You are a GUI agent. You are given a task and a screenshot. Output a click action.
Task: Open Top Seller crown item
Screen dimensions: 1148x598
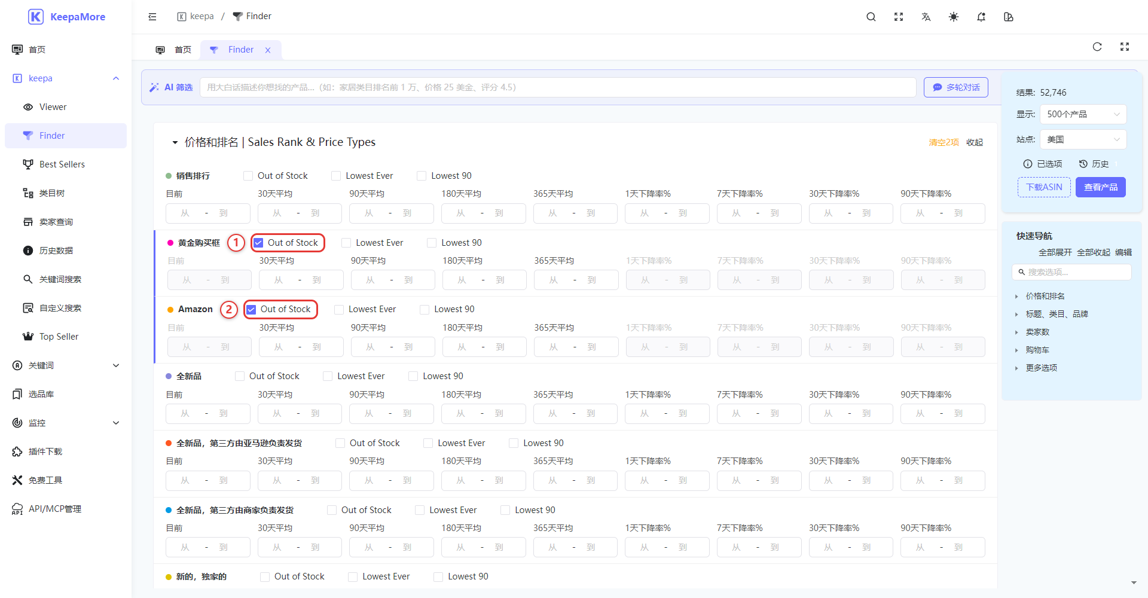coord(66,337)
